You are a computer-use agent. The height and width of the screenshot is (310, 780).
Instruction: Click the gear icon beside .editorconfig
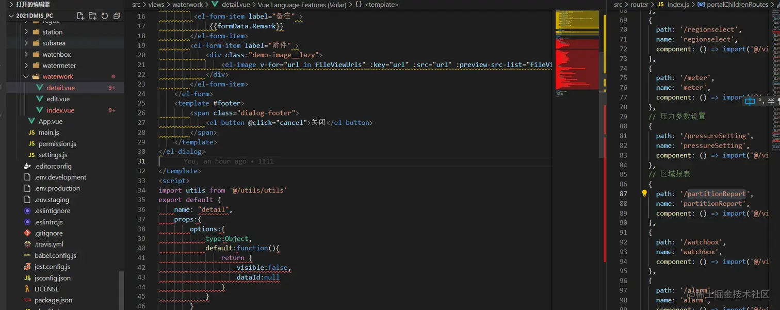coord(28,166)
